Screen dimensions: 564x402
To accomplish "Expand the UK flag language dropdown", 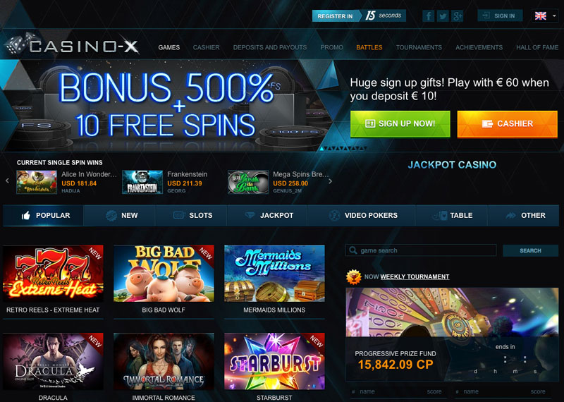I will 545,16.
